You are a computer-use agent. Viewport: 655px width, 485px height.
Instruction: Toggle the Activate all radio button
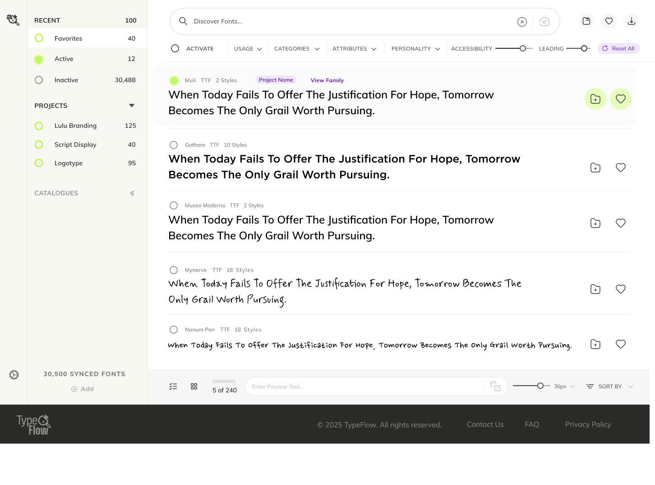tap(175, 48)
